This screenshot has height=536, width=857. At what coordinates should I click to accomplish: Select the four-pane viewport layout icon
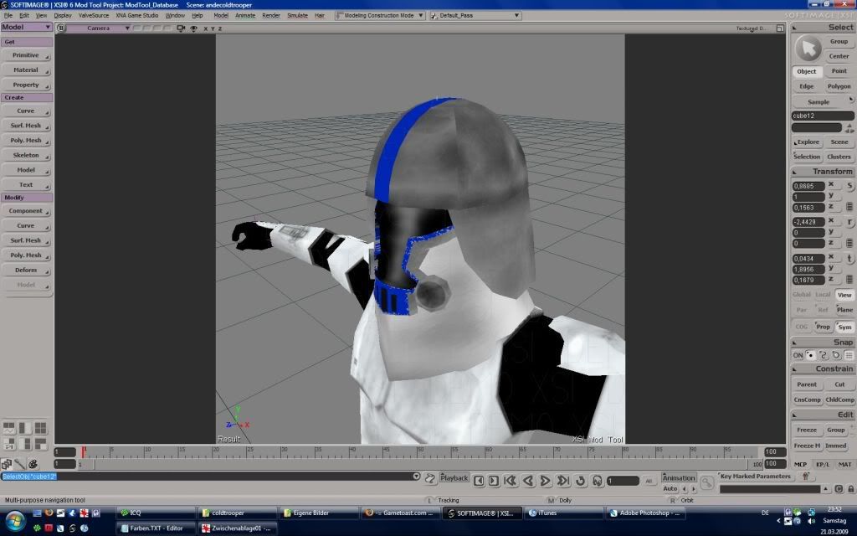click(x=40, y=428)
